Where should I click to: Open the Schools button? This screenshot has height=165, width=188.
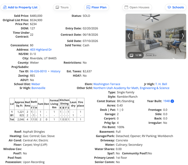coord(176,7)
